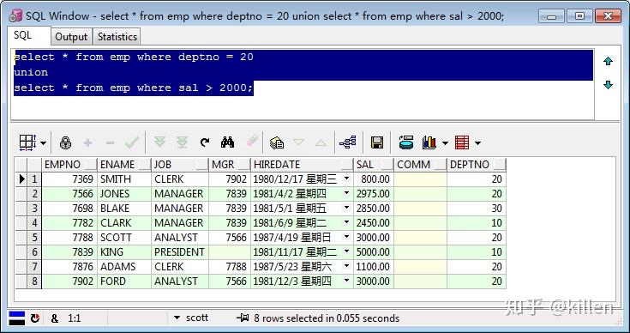Image resolution: width=630 pixels, height=333 pixels.
Task: Click the 1:1 cursor position in status bar
Action: point(74,318)
